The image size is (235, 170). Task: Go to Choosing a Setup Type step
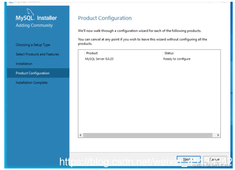[33, 45]
